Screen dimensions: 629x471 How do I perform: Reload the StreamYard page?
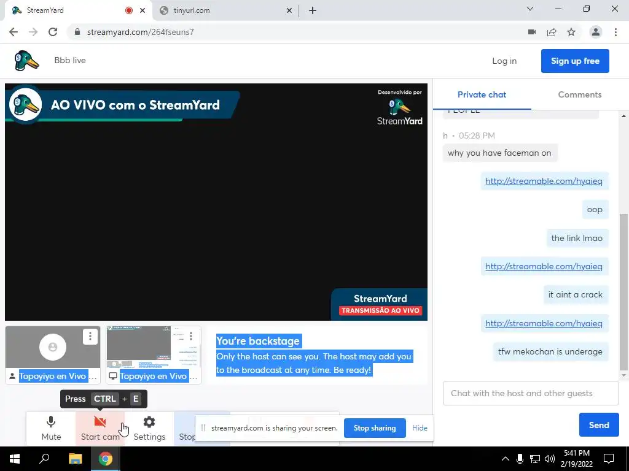[53, 32]
